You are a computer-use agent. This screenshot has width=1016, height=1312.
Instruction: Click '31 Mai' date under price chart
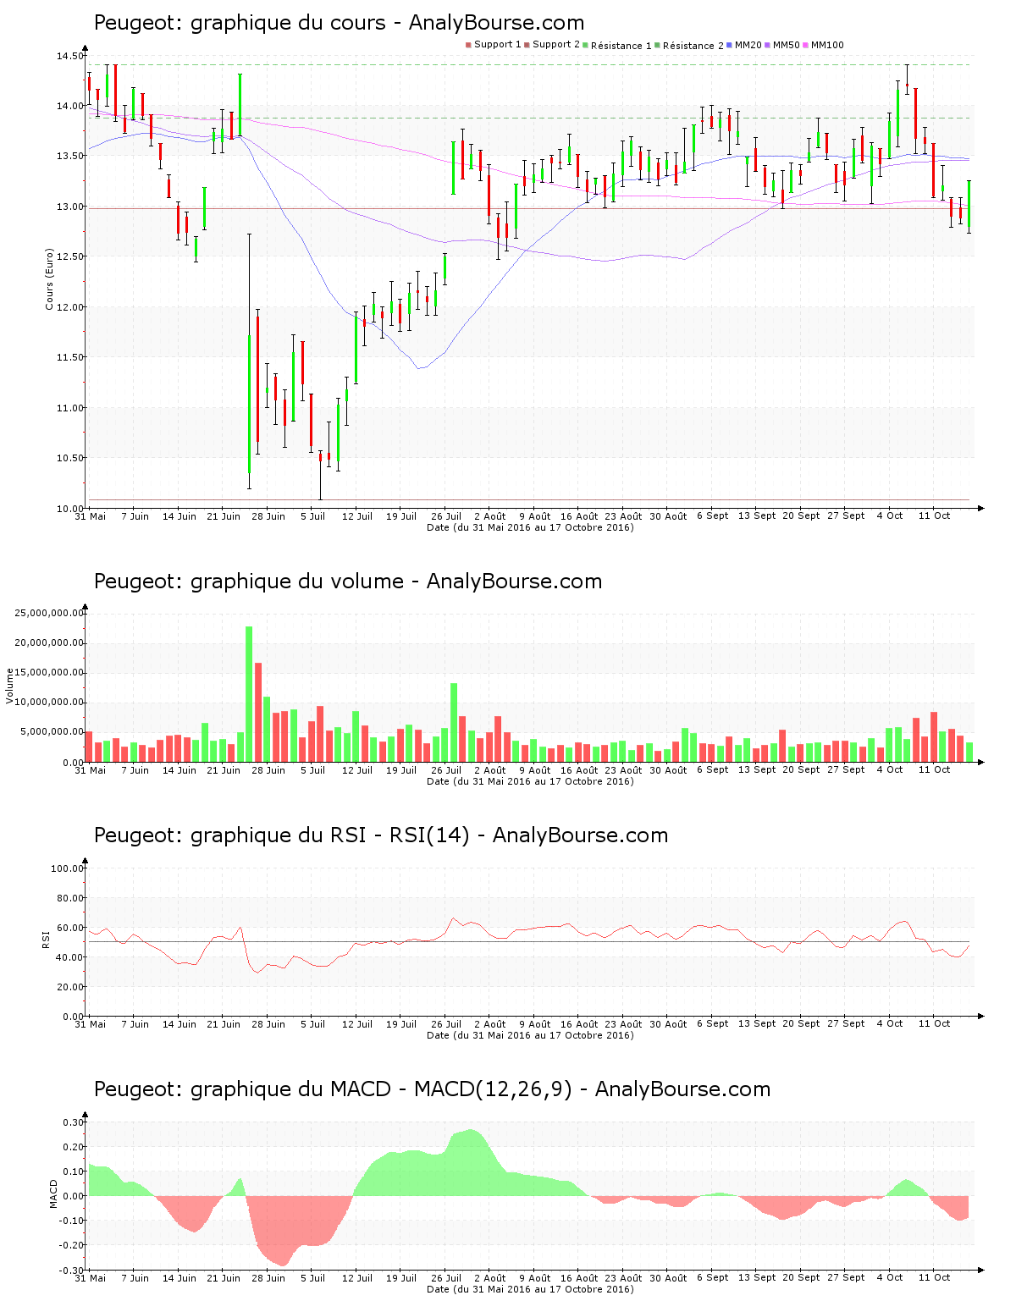click(x=91, y=516)
